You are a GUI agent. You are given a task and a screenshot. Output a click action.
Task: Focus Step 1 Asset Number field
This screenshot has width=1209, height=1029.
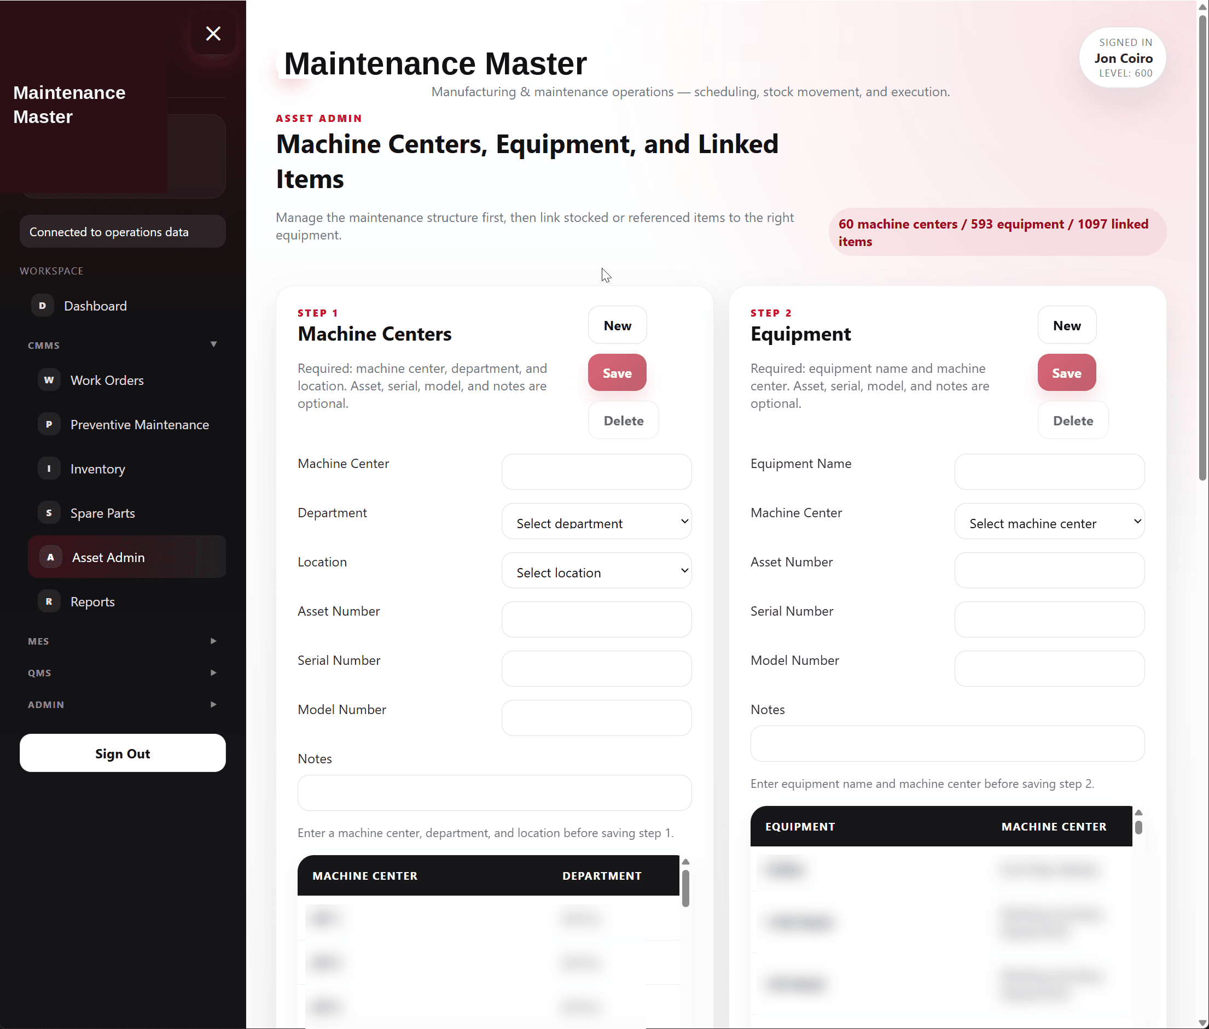[x=596, y=619]
